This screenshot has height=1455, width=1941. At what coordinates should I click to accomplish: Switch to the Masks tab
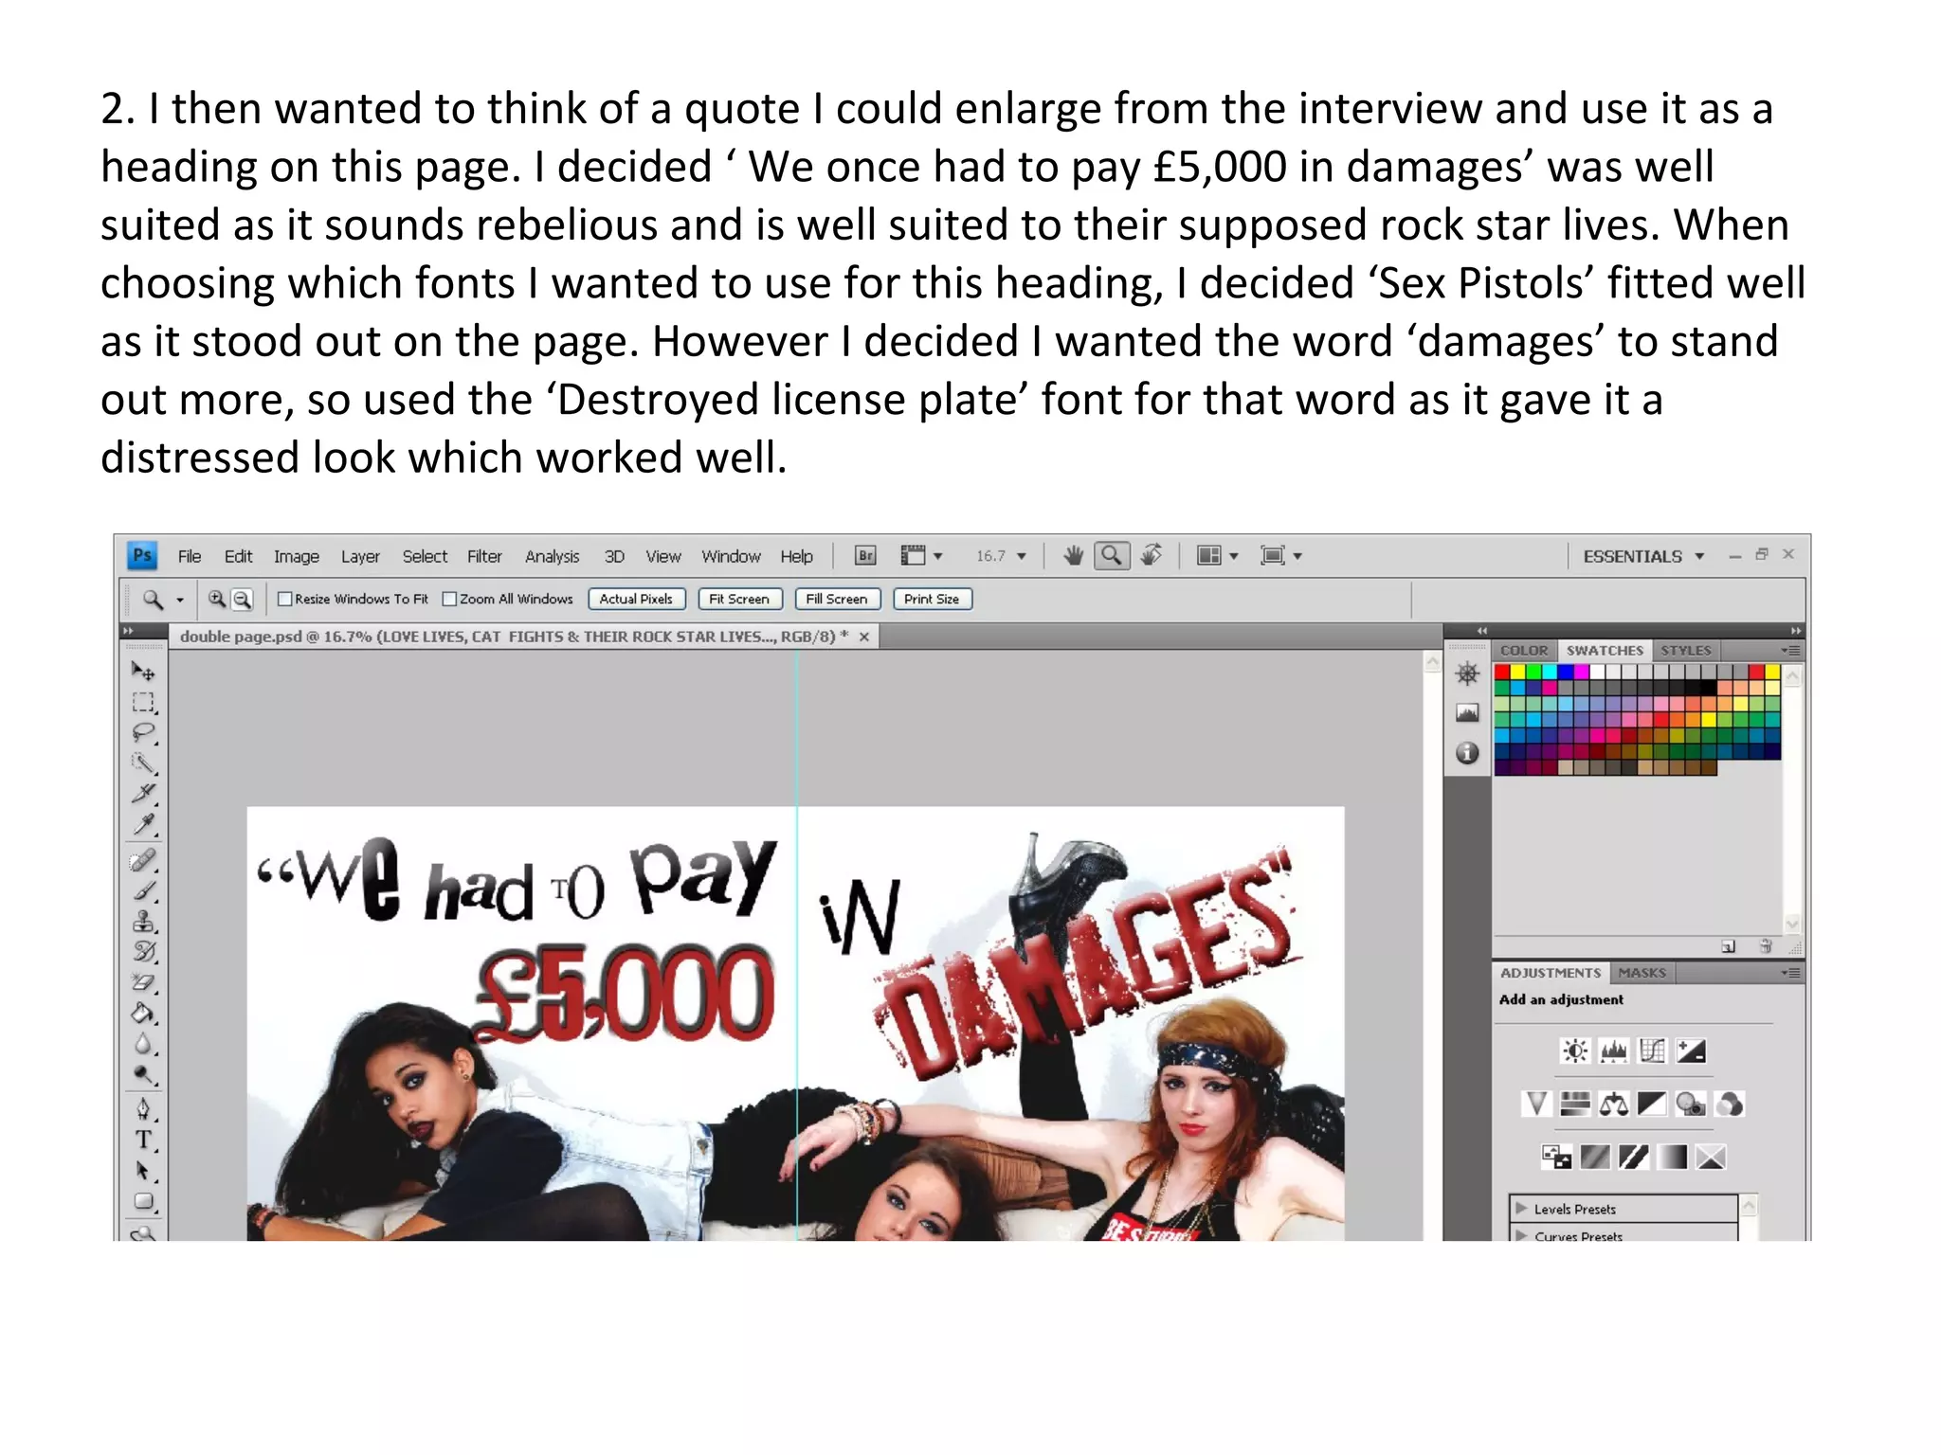tap(1642, 973)
